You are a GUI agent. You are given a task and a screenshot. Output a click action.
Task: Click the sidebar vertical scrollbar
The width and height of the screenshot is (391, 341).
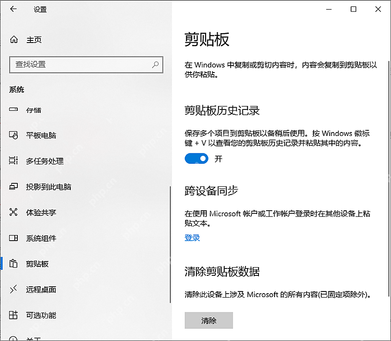pyautogui.click(x=170, y=244)
